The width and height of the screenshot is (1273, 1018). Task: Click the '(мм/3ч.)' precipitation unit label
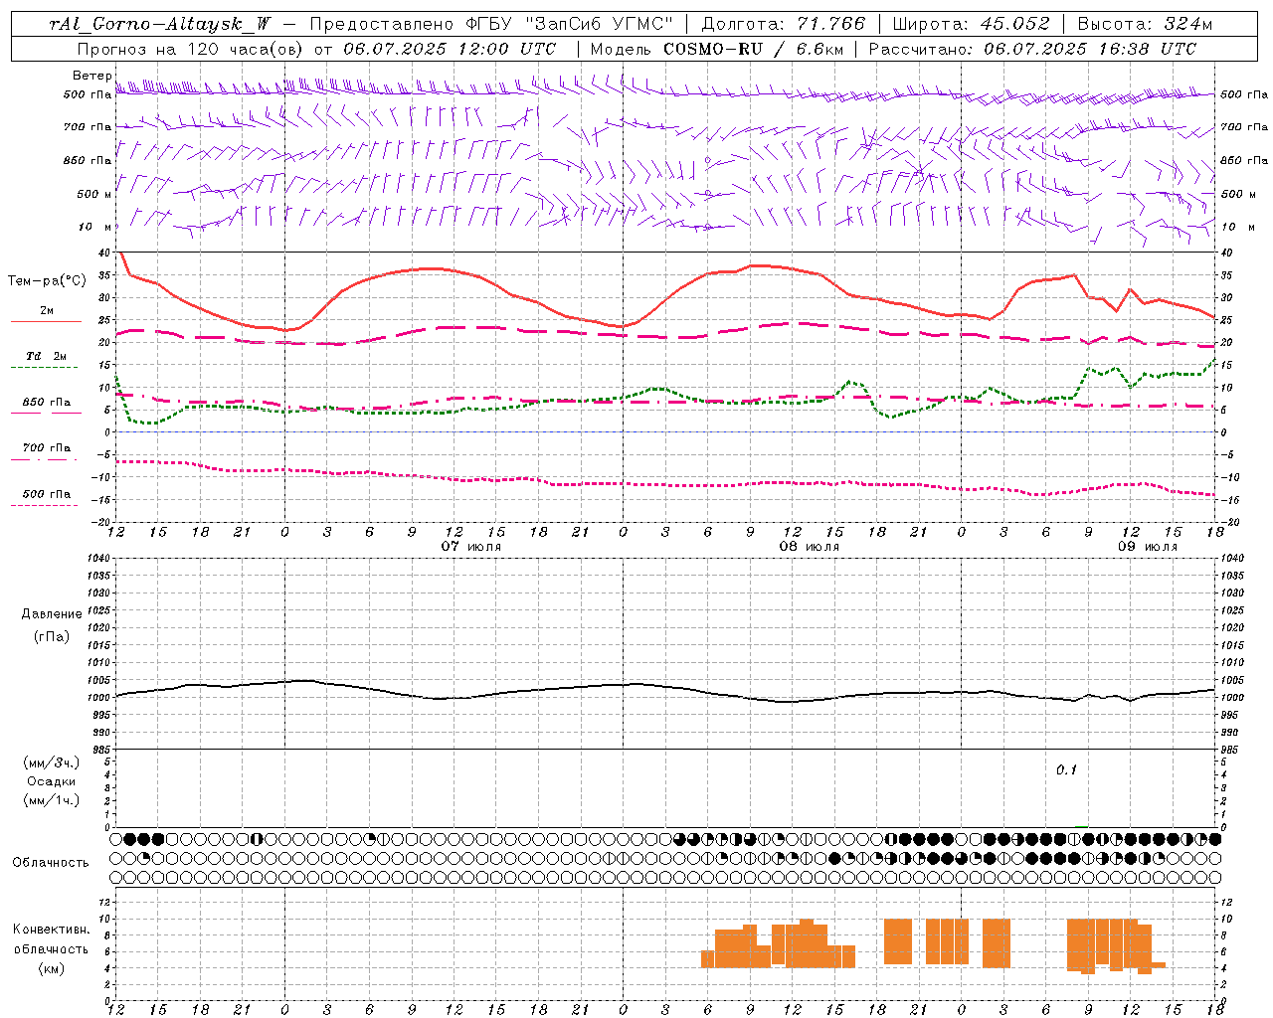click(52, 763)
